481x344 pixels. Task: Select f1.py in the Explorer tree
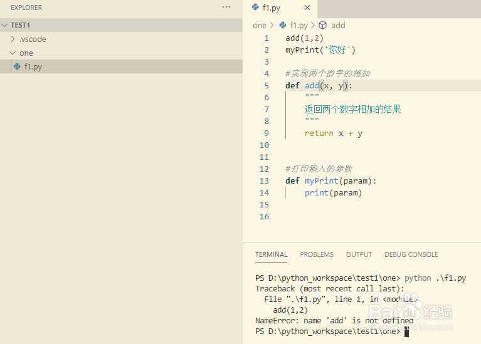coord(121,66)
